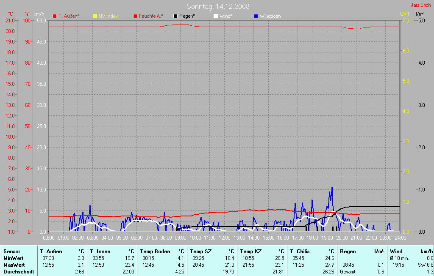This screenshot has width=434, height=276.
Task: Click the 24:00 time axis marker
Action: 400,238
